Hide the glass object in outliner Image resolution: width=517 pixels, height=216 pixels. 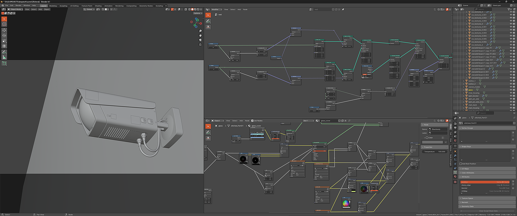510,90
